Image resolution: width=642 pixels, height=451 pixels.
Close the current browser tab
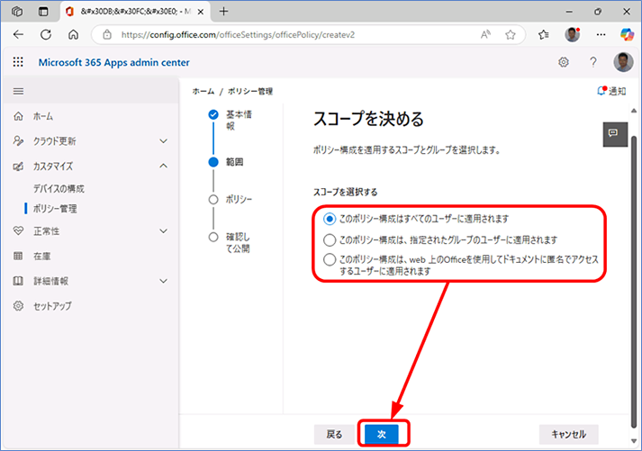201,12
